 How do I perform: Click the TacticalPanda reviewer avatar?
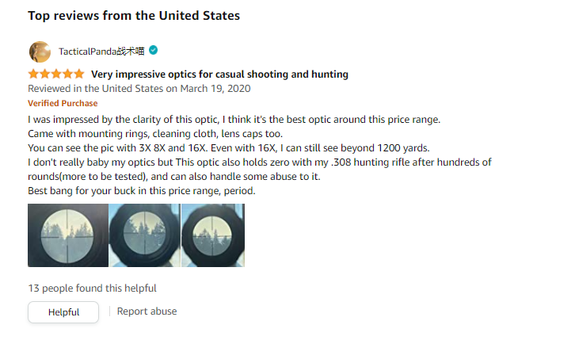tap(40, 52)
